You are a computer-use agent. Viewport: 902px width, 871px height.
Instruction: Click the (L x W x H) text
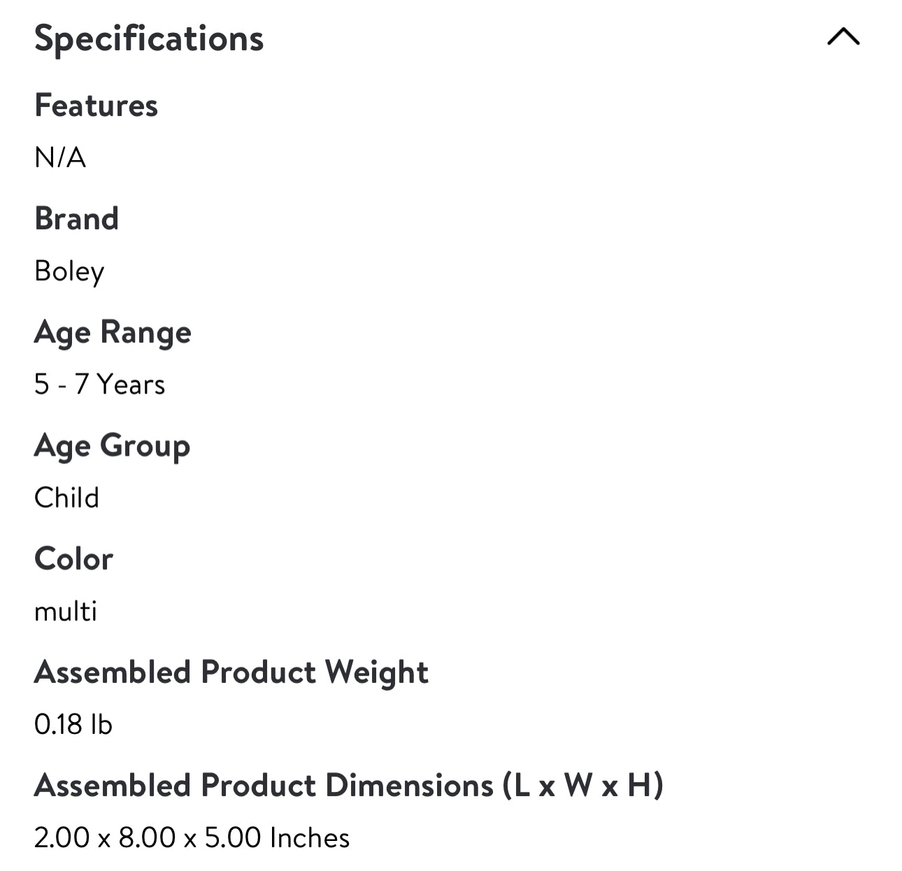582,785
